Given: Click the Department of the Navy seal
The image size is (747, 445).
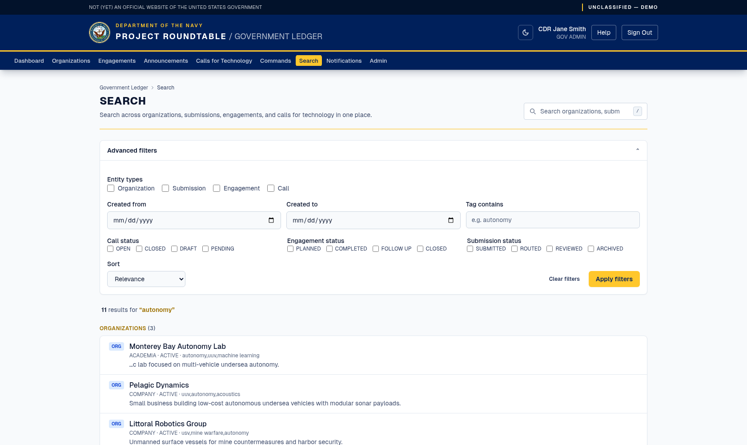Looking at the screenshot, I should [x=100, y=32].
